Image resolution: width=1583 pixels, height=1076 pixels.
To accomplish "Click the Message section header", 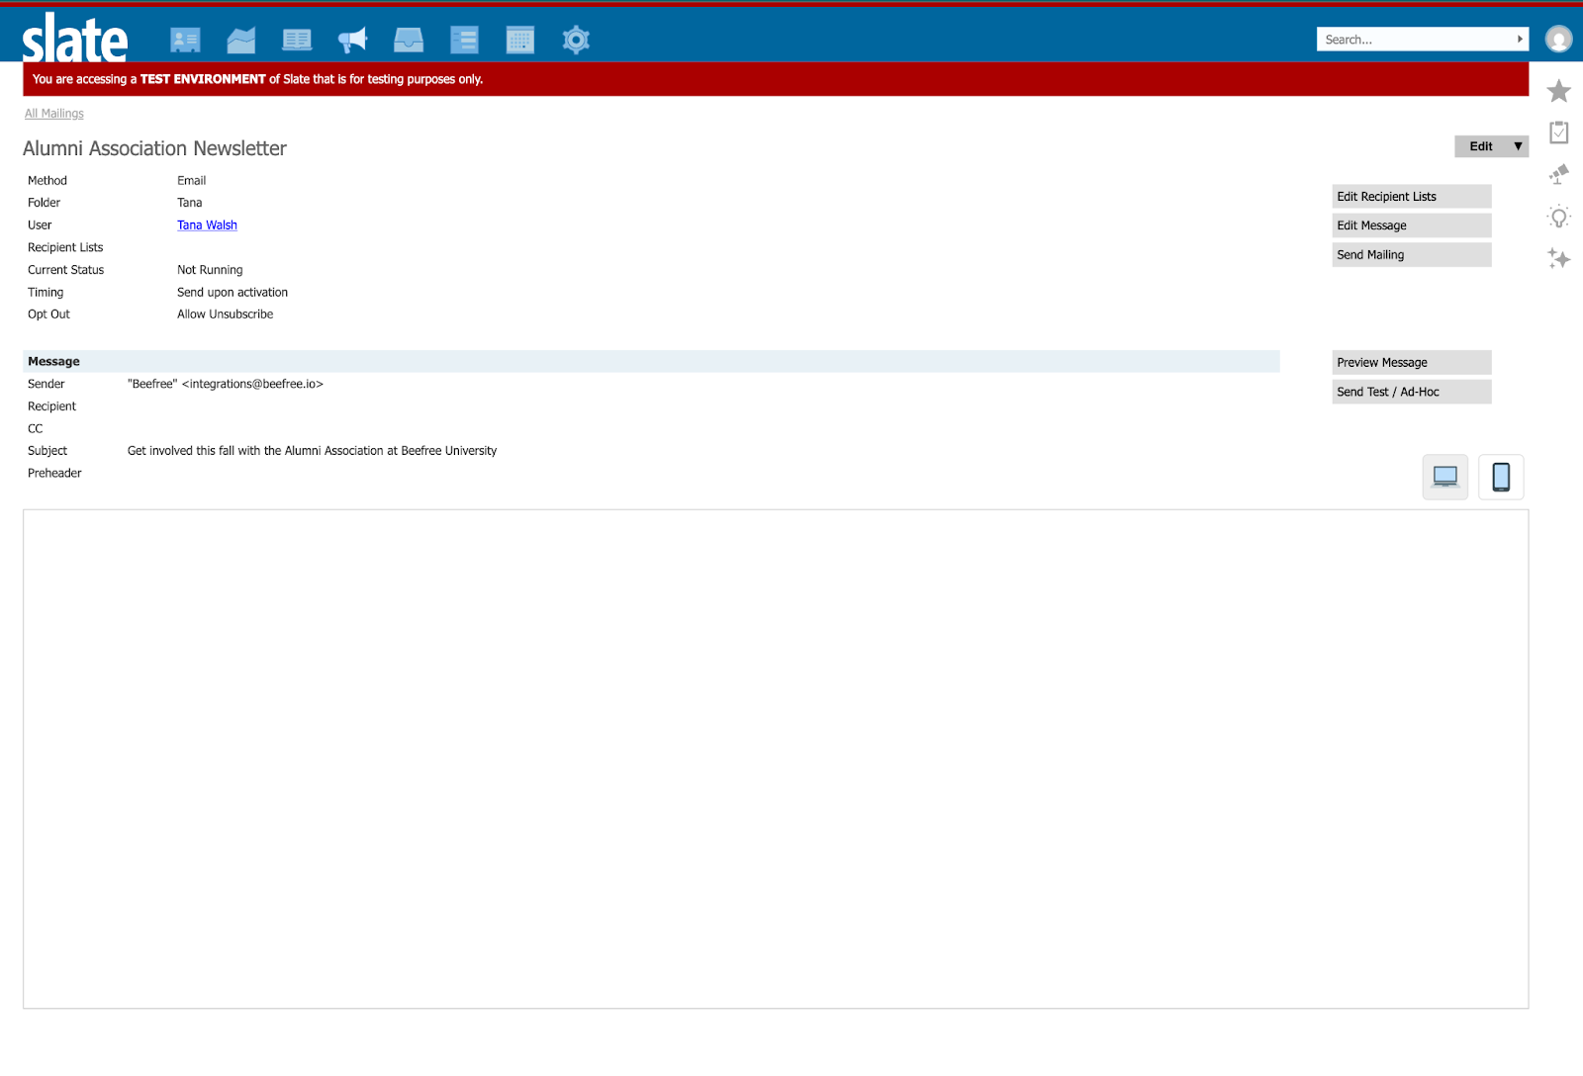I will [651, 362].
